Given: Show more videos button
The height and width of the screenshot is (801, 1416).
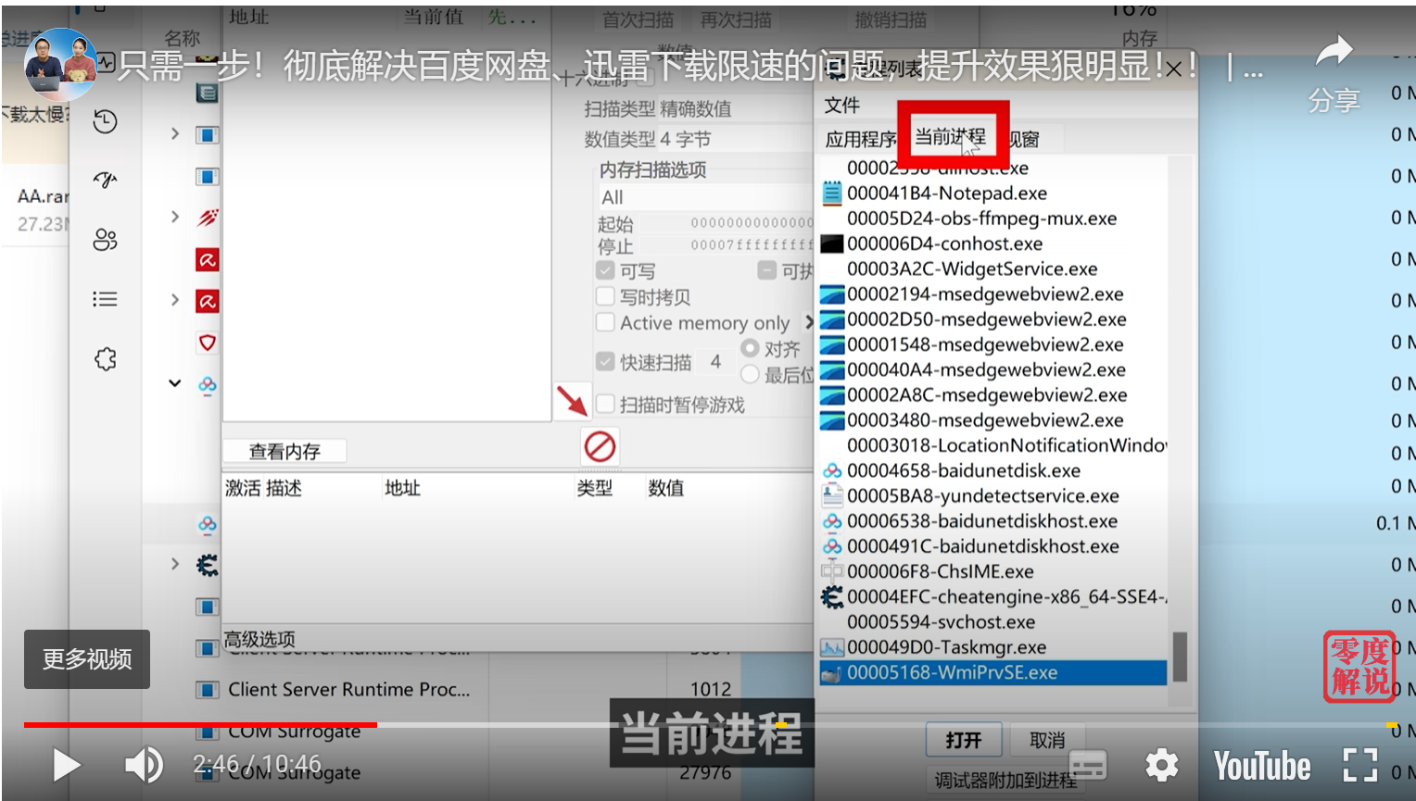Looking at the screenshot, I should (x=87, y=659).
